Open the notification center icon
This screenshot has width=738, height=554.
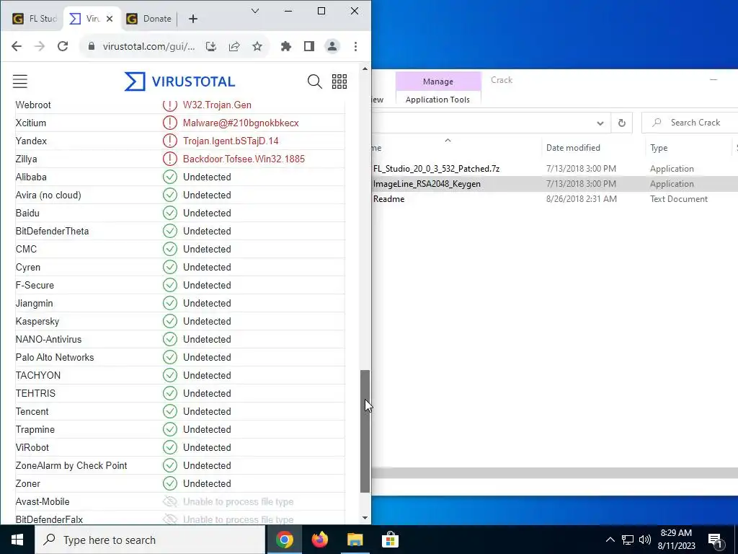715,540
